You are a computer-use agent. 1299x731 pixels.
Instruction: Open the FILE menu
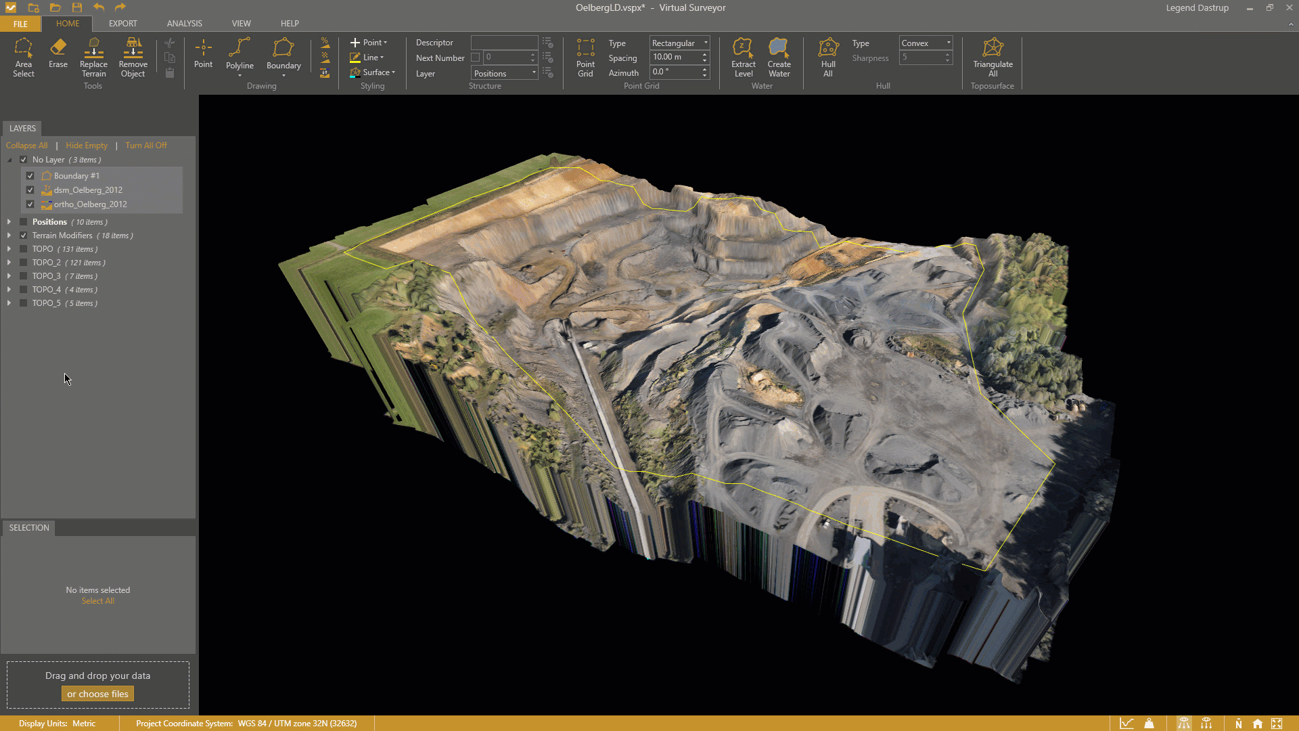20,23
